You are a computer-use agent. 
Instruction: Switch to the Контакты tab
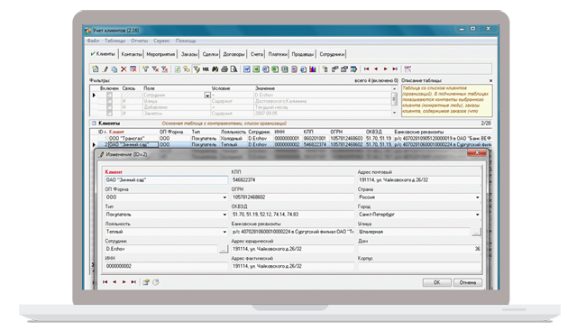(132, 54)
